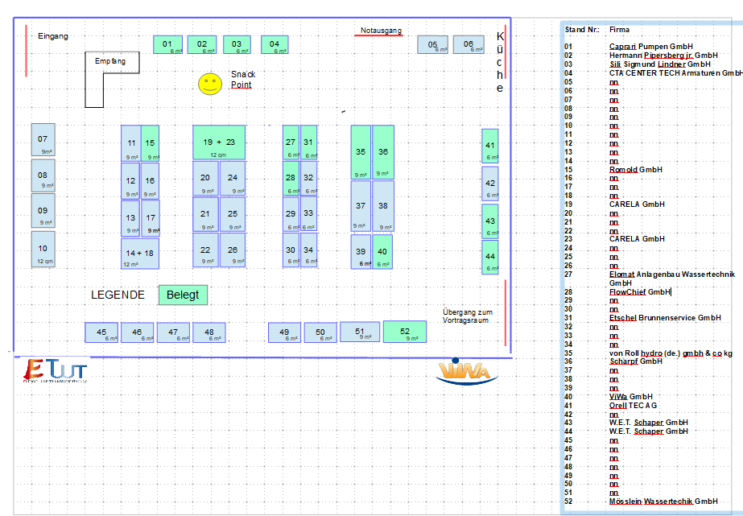The height and width of the screenshot is (516, 743).
Task: Click Sili Sigmund Lindner GmbH entry
Action: tap(659, 64)
